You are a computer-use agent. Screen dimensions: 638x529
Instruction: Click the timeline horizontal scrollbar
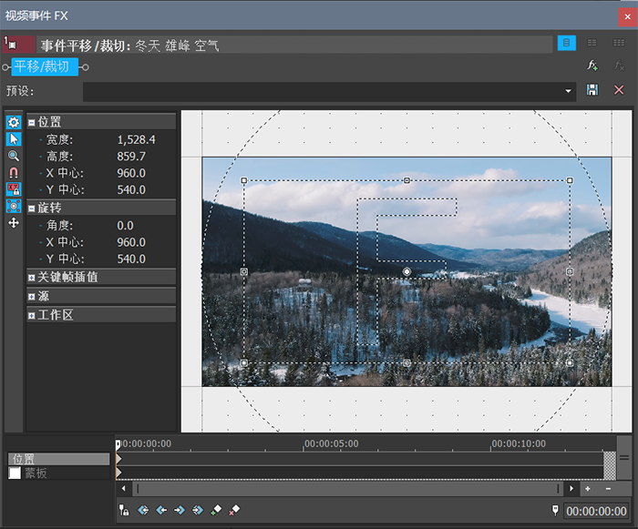(346, 489)
